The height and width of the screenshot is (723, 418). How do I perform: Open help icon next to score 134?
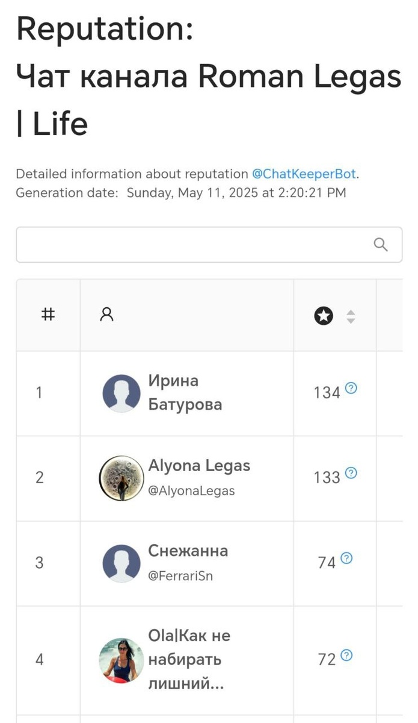(351, 389)
